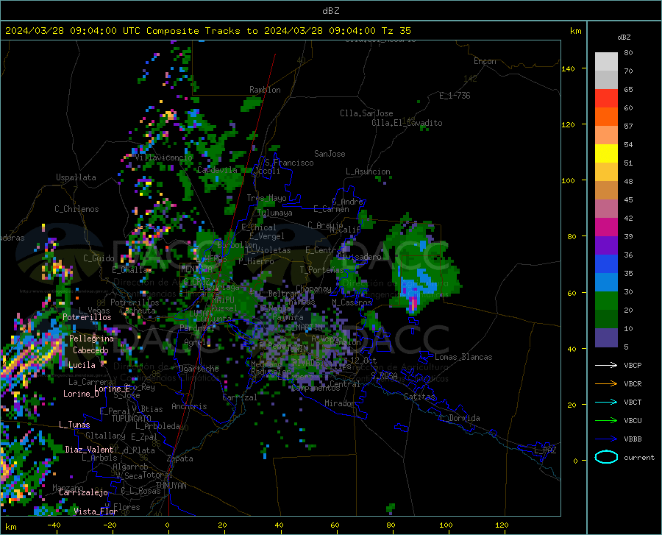Click the 'C_Guido' map label
The image size is (662, 535).
click(x=99, y=258)
